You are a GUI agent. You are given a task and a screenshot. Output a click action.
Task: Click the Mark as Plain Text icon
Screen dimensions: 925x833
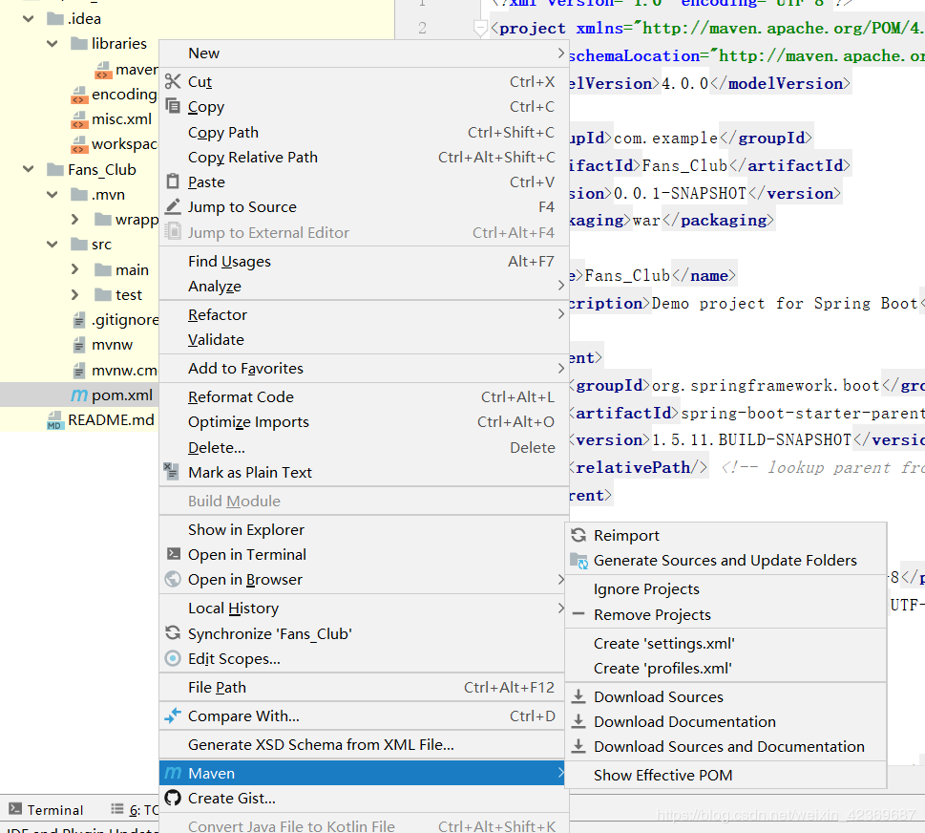pyautogui.click(x=171, y=471)
